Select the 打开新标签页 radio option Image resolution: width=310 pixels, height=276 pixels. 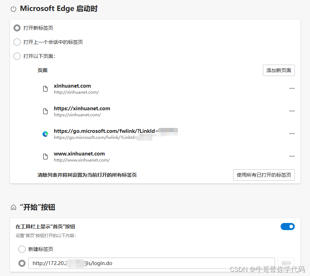point(17,28)
